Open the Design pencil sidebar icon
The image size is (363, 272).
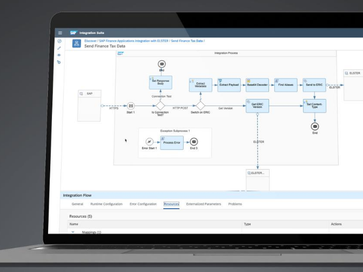(x=59, y=48)
